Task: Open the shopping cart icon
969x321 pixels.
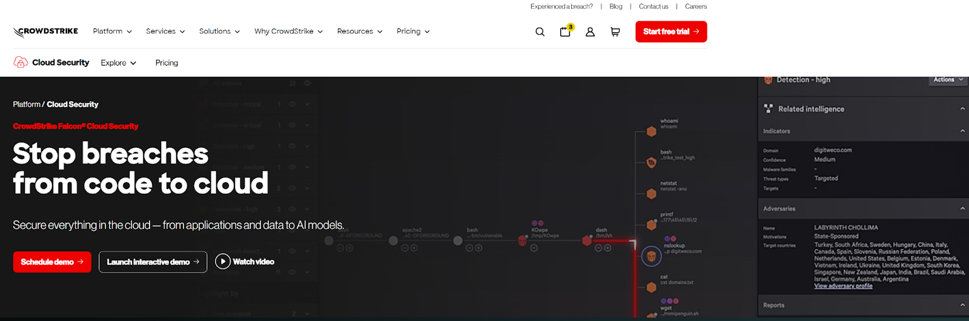Action: (615, 31)
